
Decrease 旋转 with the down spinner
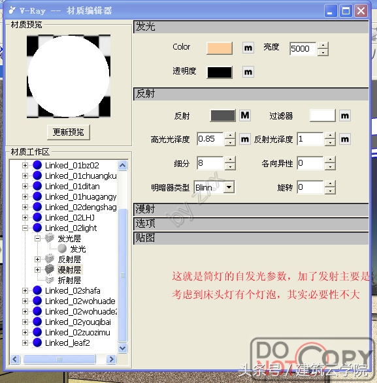click(x=330, y=191)
